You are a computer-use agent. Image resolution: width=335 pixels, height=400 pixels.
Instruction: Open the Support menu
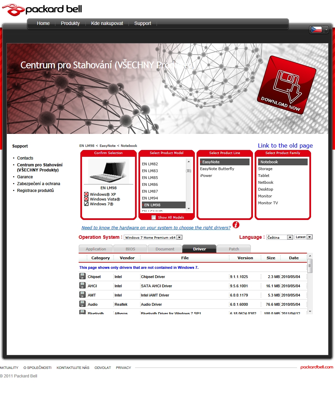[x=143, y=23]
